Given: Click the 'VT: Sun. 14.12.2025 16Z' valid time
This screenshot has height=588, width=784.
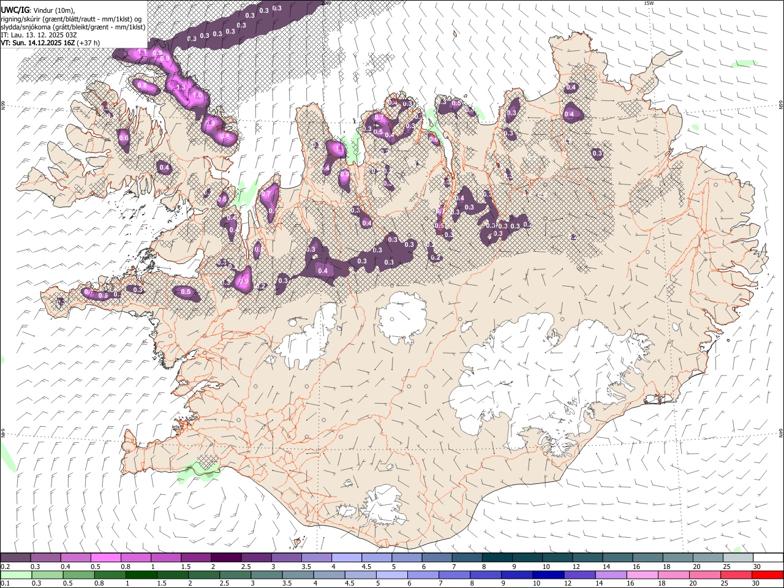Looking at the screenshot, I should point(37,43).
